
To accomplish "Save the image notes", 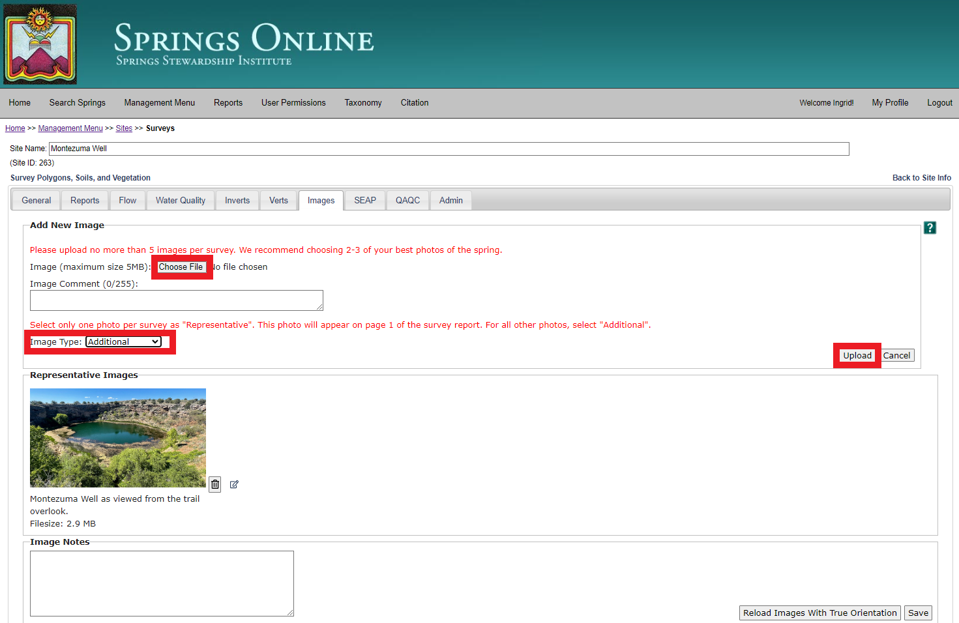I will 918,613.
